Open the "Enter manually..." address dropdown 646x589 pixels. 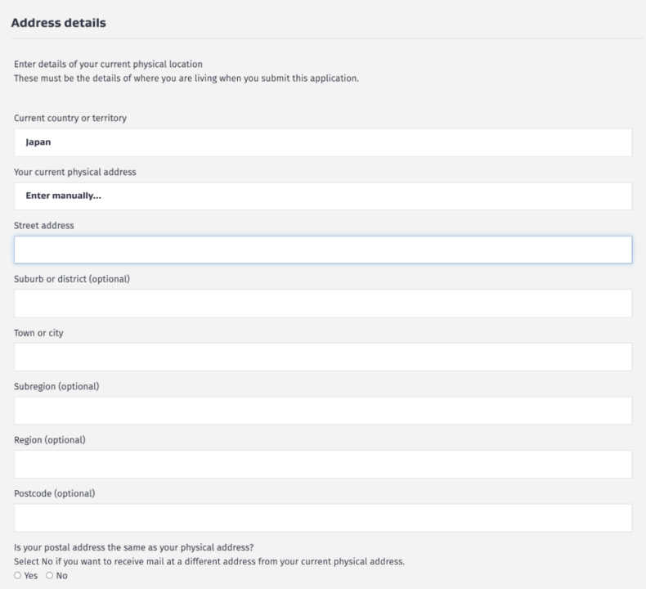click(x=323, y=196)
